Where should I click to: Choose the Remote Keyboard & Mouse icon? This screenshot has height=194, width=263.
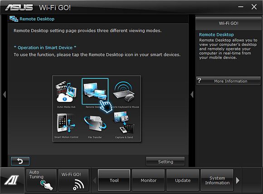(x=124, y=92)
